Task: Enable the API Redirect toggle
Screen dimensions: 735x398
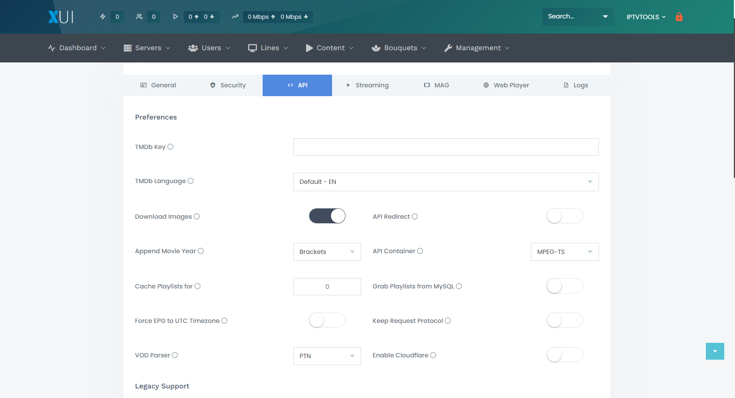Action: click(565, 216)
